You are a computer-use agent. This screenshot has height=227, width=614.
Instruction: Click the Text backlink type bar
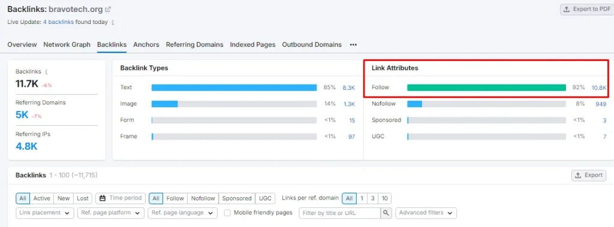pos(234,87)
